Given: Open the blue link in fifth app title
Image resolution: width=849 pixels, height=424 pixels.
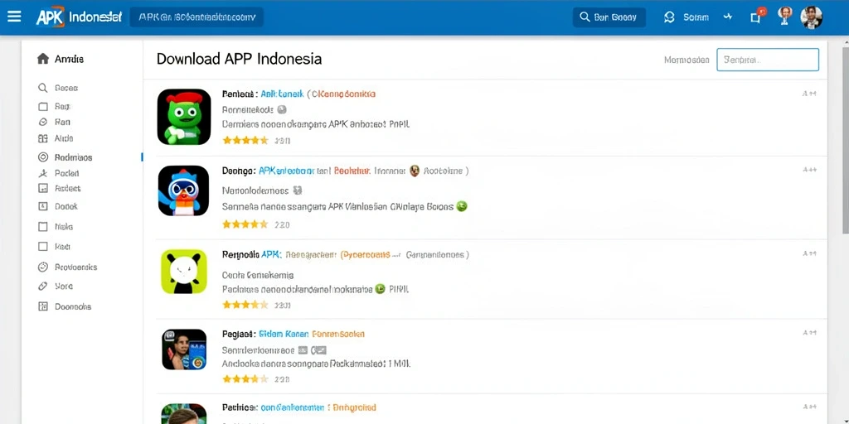Looking at the screenshot, I should 293,407.
